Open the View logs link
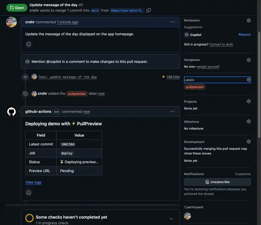Screen dimensions: 261x225 [x=33, y=182]
